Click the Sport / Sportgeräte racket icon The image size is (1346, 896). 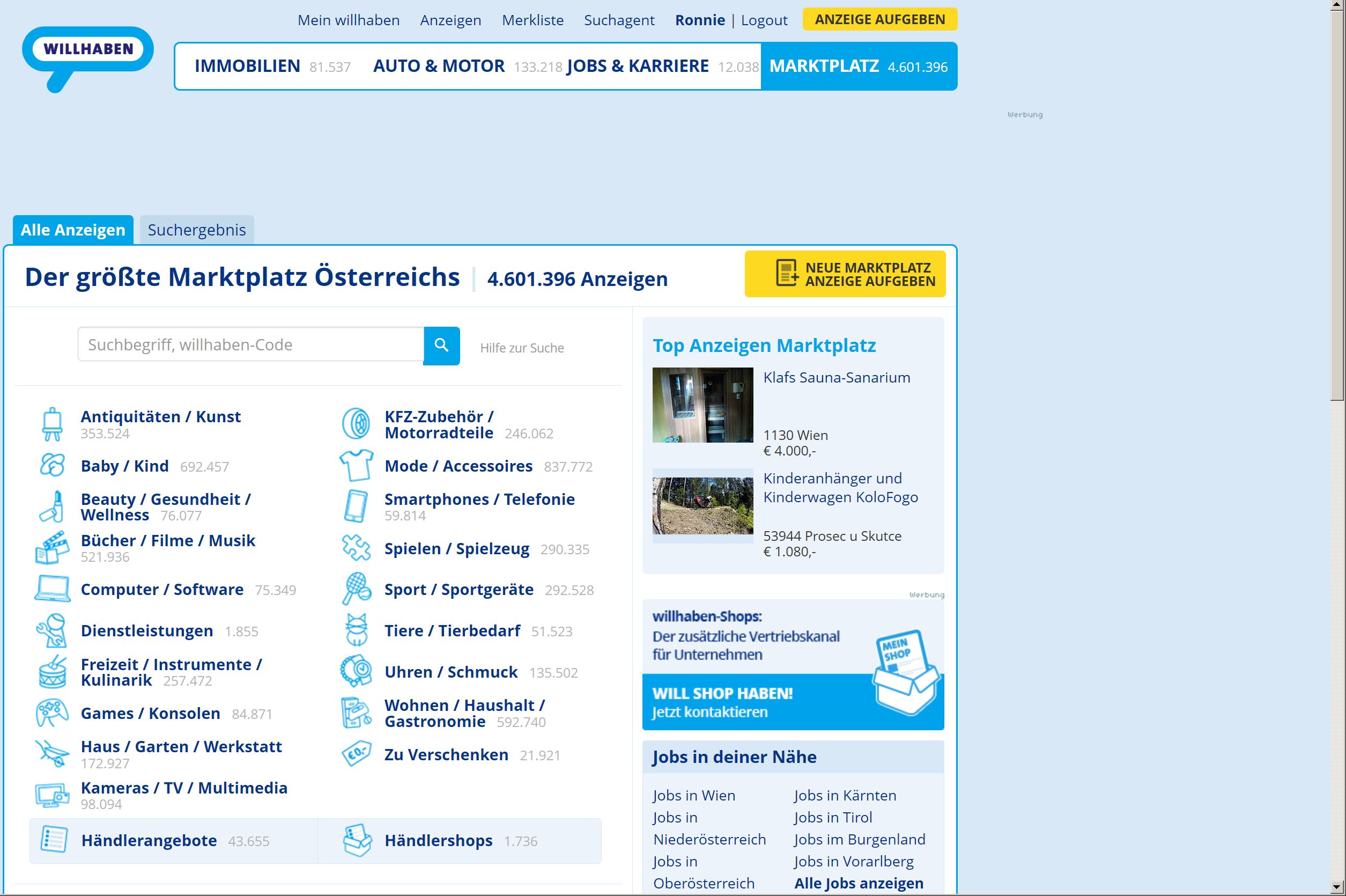coord(357,589)
